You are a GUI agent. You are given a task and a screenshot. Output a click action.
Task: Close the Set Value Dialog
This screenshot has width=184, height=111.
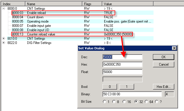click(x=174, y=48)
